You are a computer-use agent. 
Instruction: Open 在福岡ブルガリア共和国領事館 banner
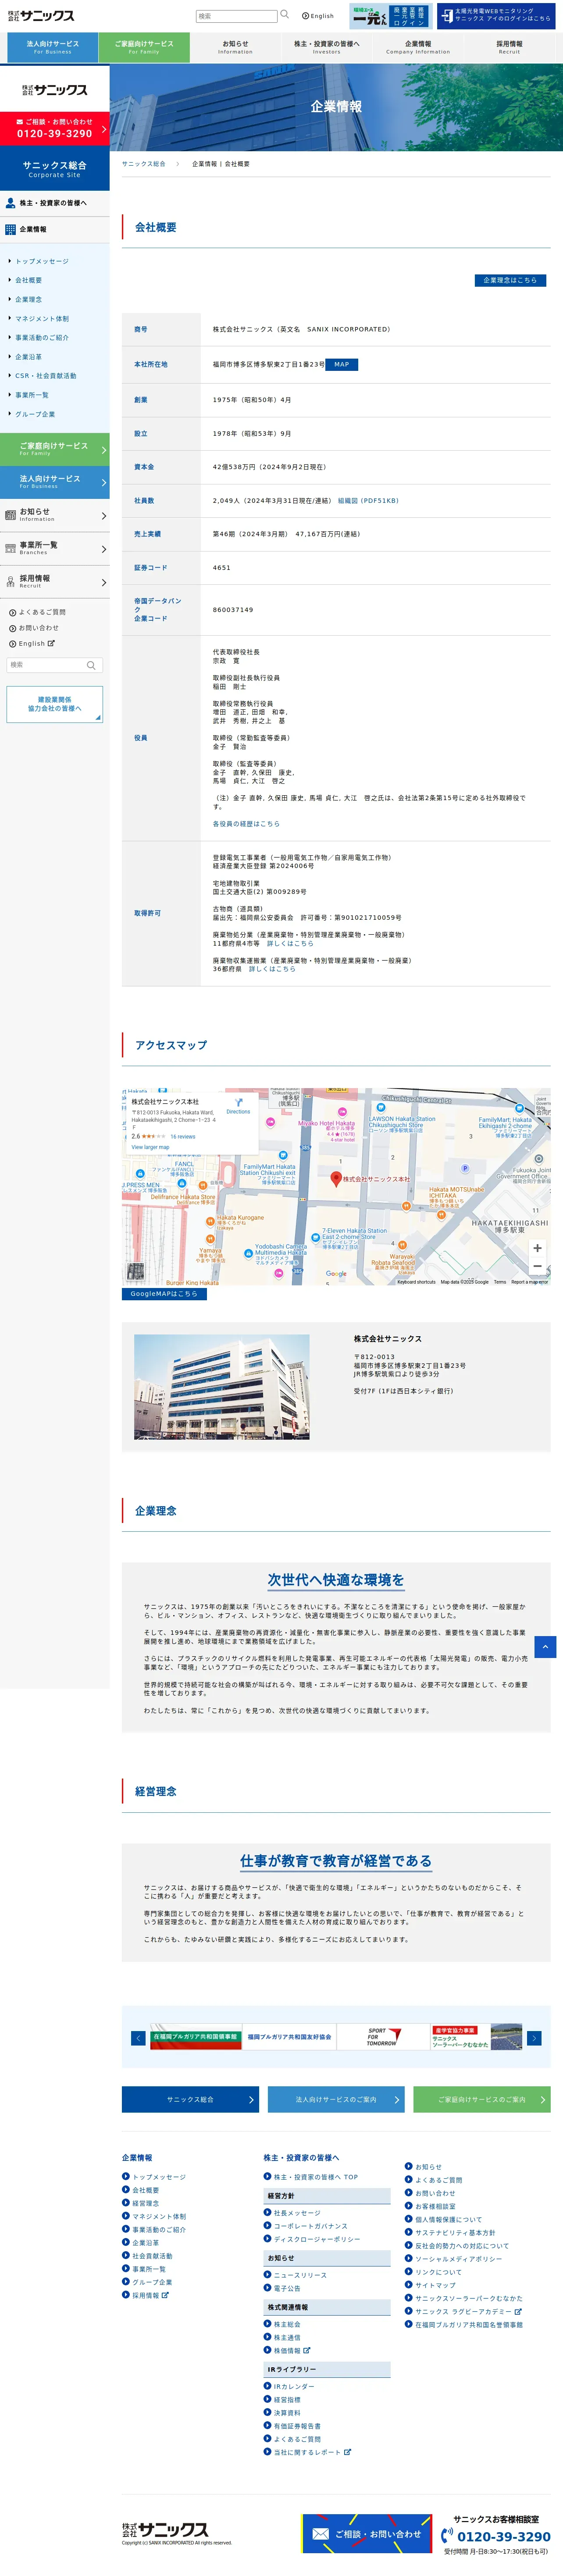pyautogui.click(x=196, y=2037)
